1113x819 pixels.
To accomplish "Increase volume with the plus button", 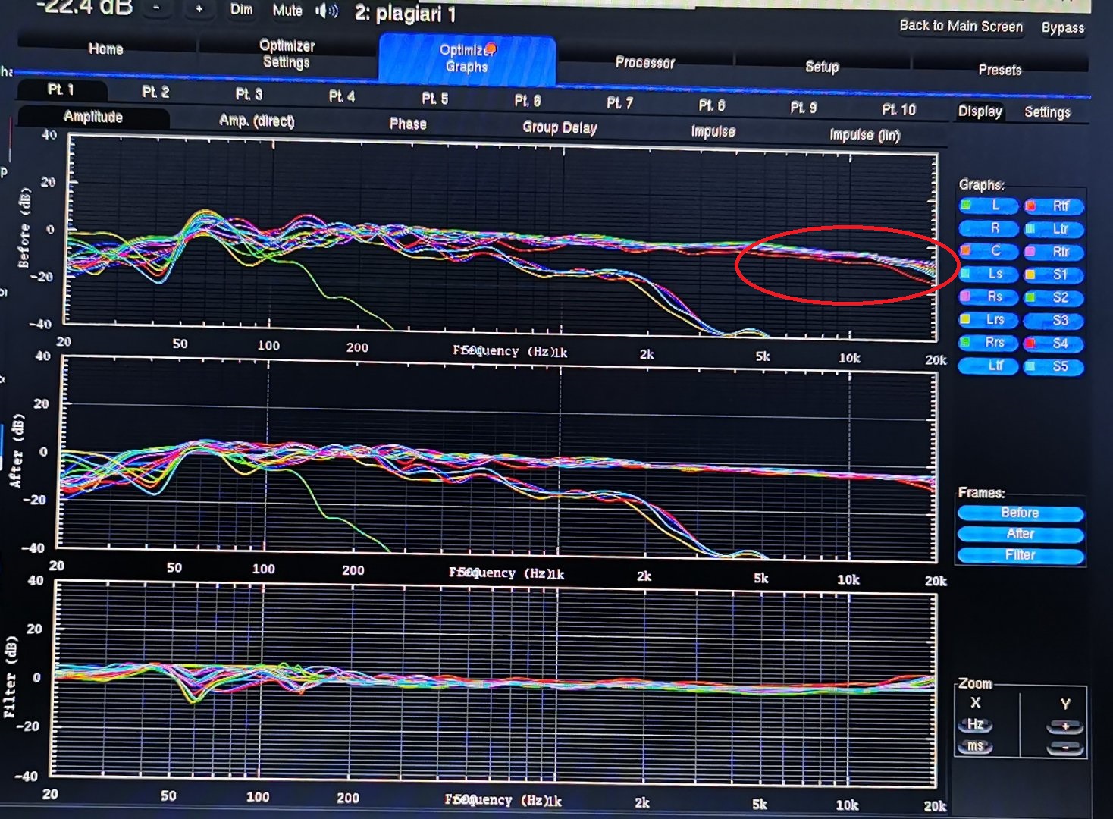I will 199,8.
